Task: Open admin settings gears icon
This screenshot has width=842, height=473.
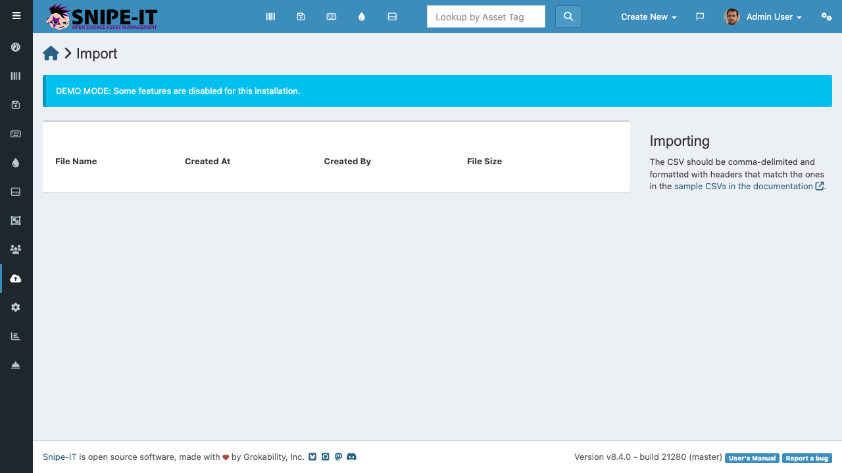Action: (x=827, y=16)
